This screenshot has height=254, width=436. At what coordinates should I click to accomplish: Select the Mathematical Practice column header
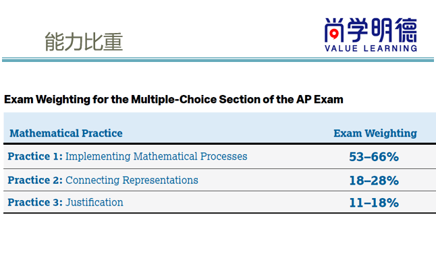coord(66,133)
